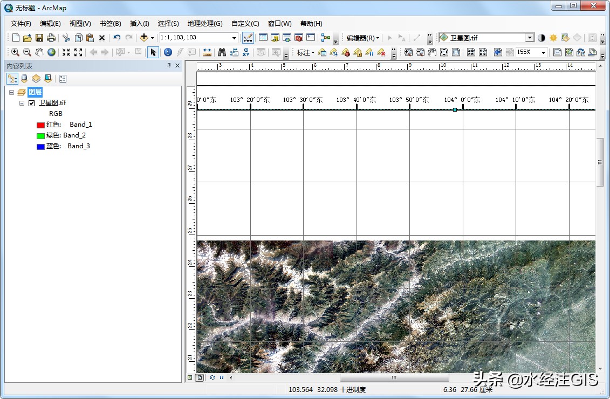Click the Fixed Zoom Out icon
This screenshot has width=610, height=399.
click(78, 52)
